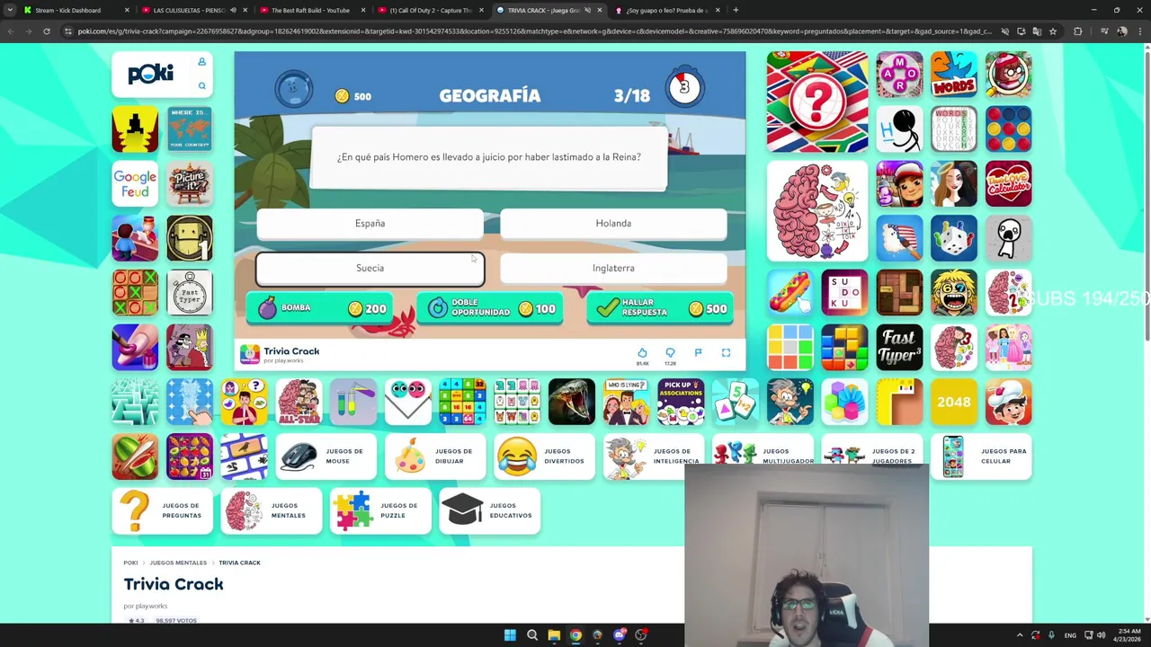Open the 2048 game tile

pos(954,402)
